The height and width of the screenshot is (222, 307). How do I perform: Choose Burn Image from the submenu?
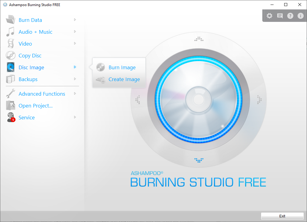(122, 67)
